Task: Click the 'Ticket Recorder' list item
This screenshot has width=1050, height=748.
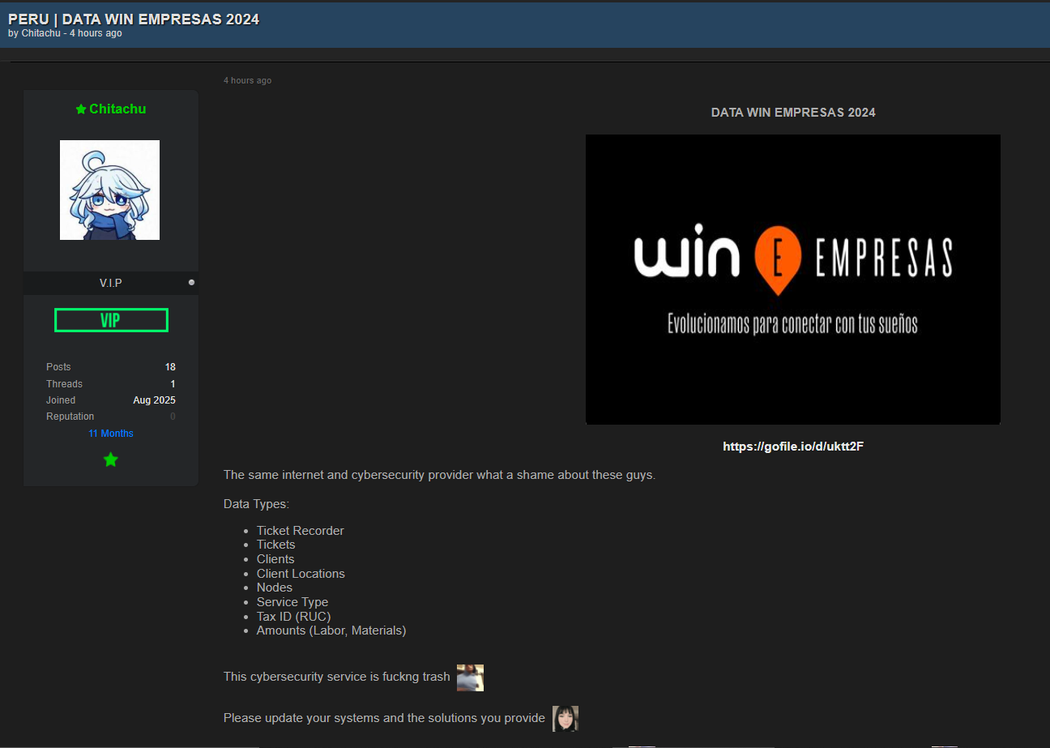Action: click(x=301, y=531)
